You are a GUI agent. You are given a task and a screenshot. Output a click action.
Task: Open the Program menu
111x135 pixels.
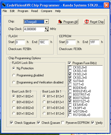click(x=23, y=11)
